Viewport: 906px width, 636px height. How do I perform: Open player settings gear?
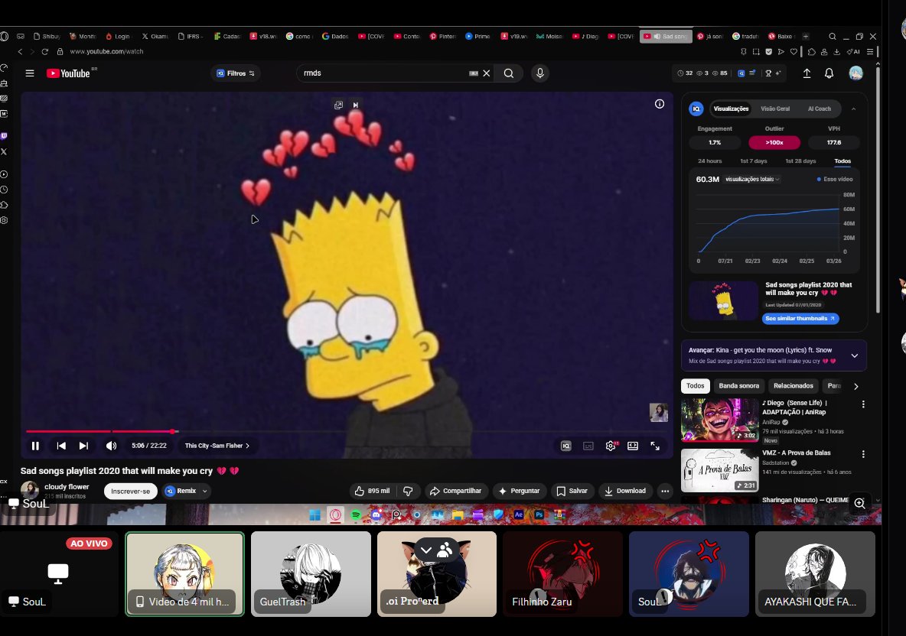(x=611, y=446)
